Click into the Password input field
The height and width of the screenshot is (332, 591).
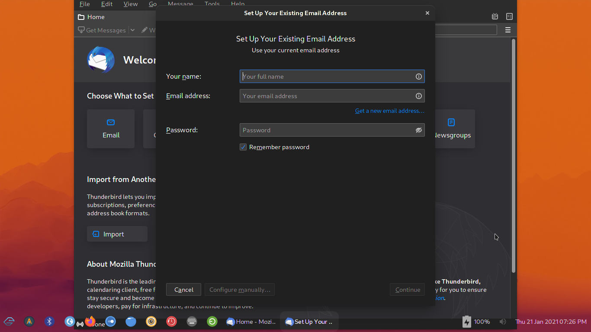(332, 130)
